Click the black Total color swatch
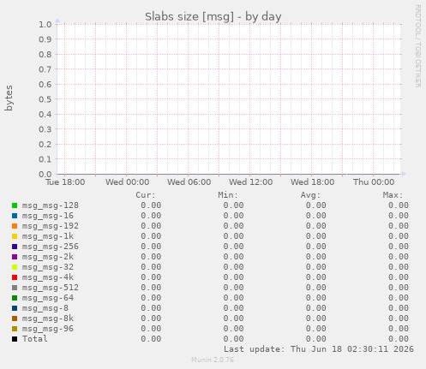 point(15,339)
